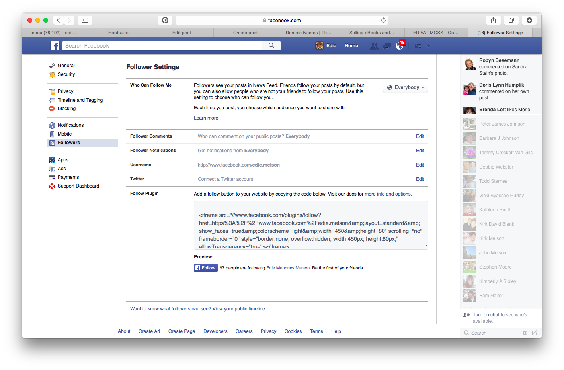Open chat settings gear icon

[525, 333]
